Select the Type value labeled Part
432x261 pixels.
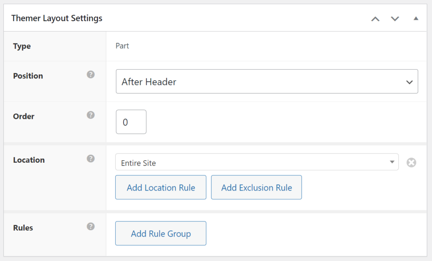pyautogui.click(x=122, y=46)
